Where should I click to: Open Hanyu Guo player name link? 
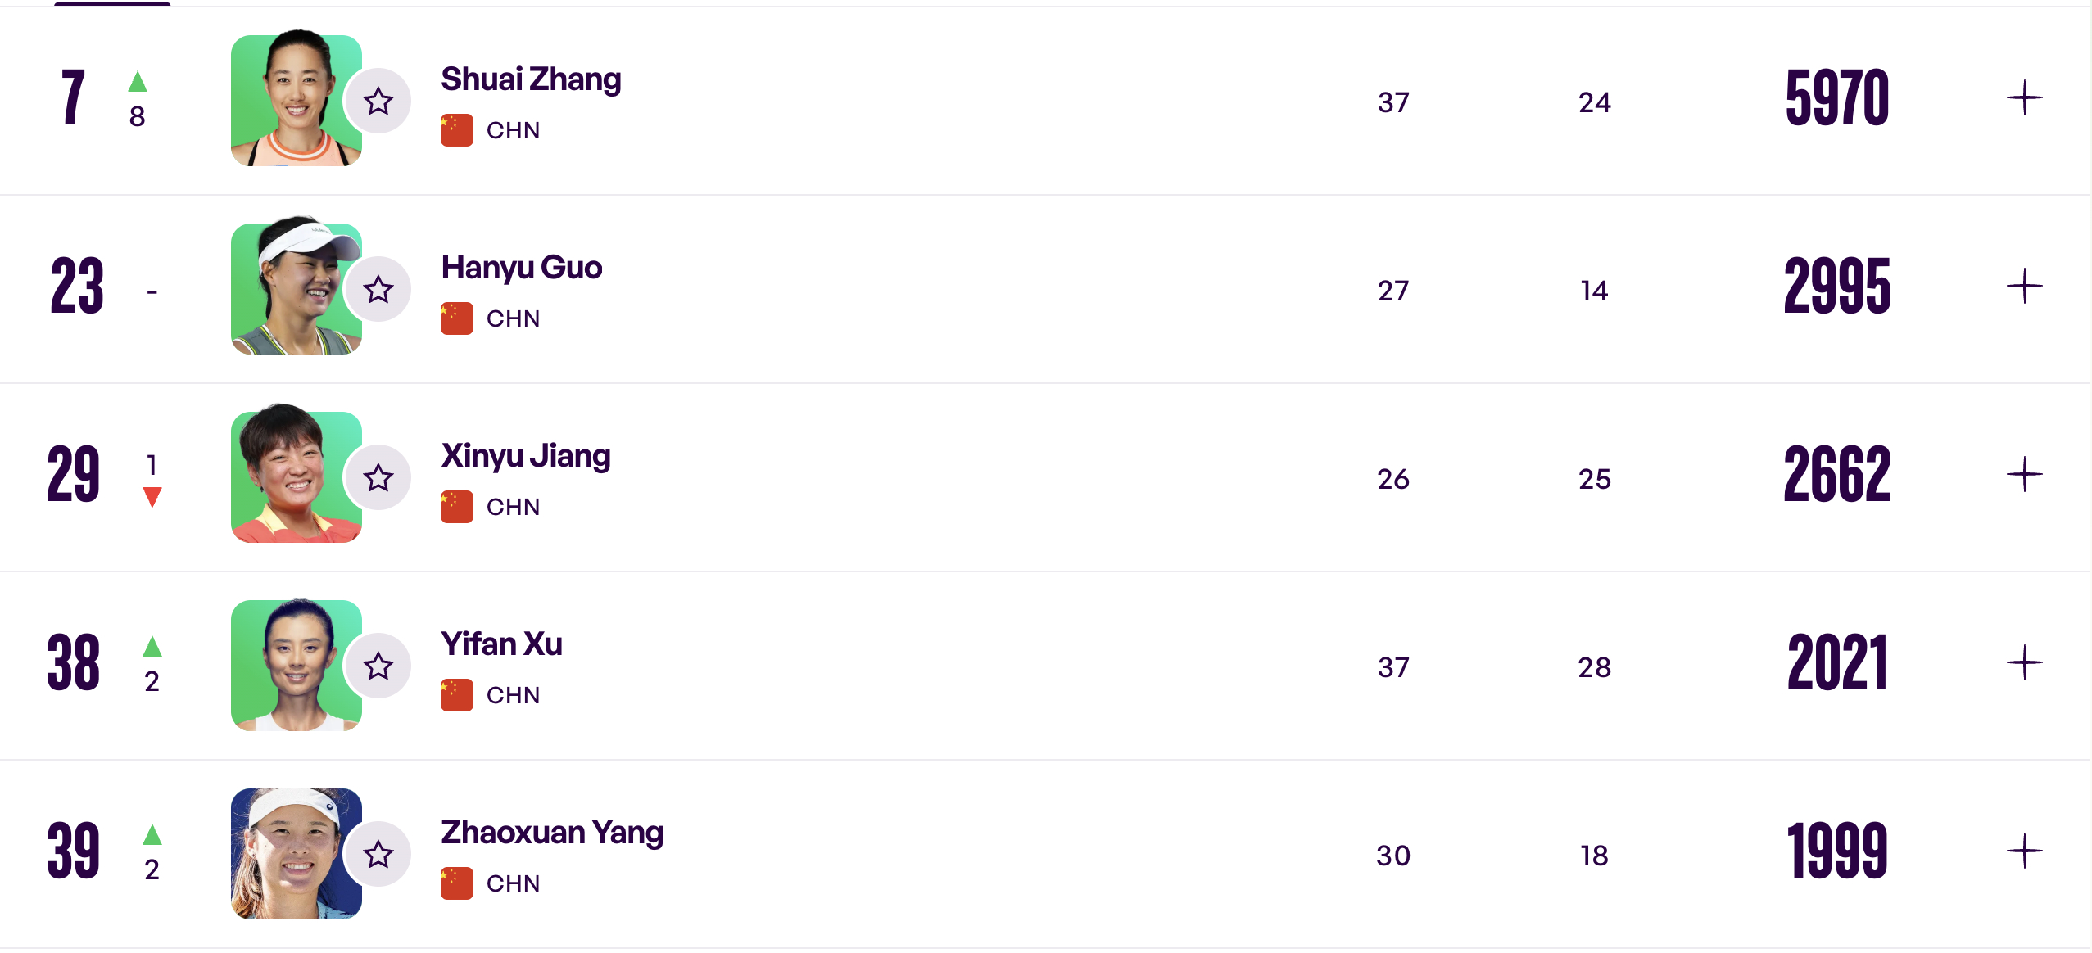pos(522,268)
